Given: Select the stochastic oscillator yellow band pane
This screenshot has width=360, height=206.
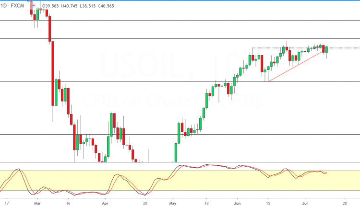Looking at the screenshot, I should pyautogui.click(x=180, y=180).
